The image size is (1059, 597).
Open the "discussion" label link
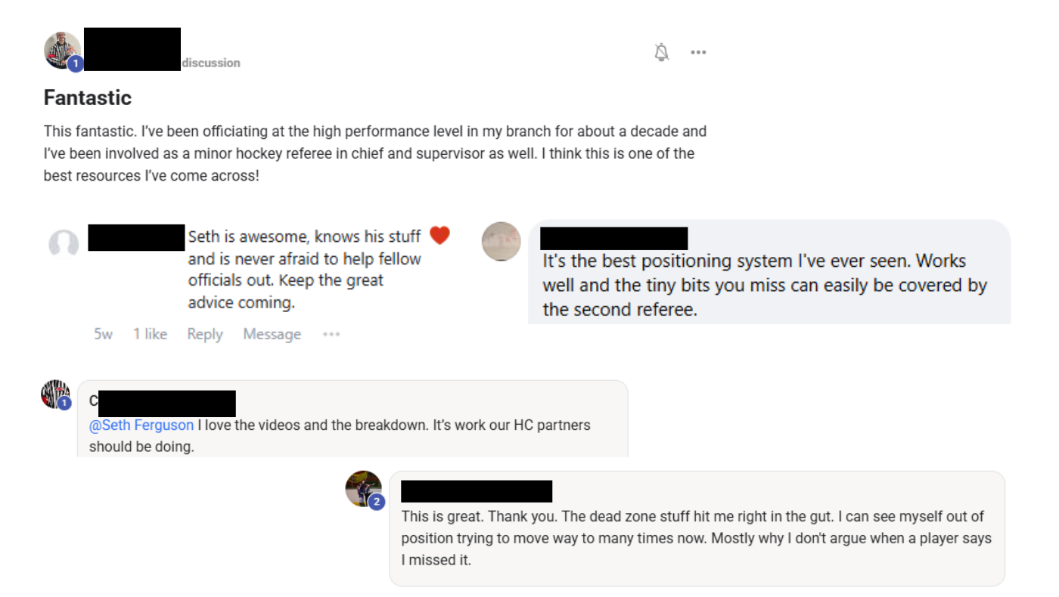point(211,63)
